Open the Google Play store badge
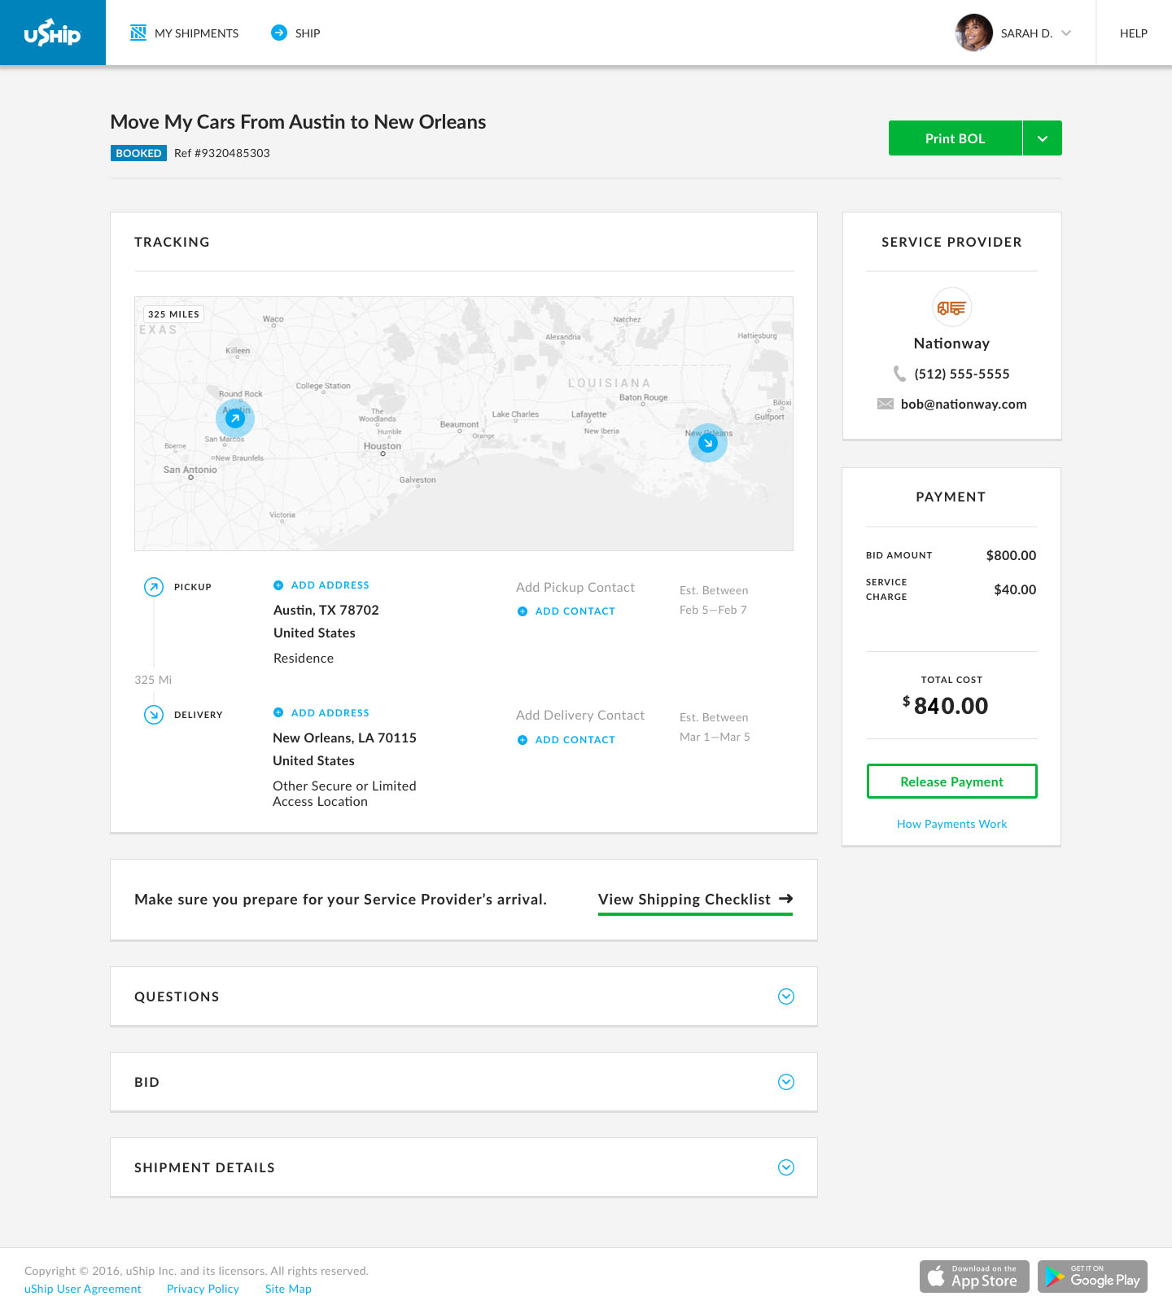This screenshot has height=1305, width=1172. click(1092, 1277)
